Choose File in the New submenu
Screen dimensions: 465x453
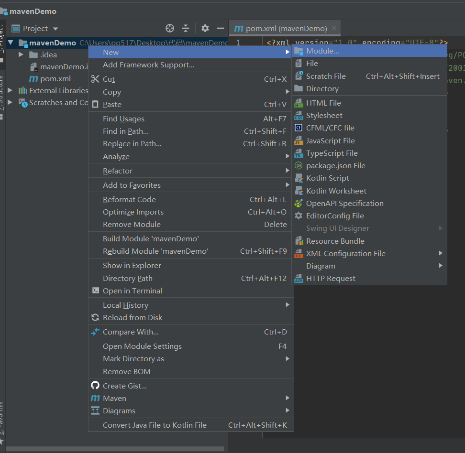click(x=369, y=64)
